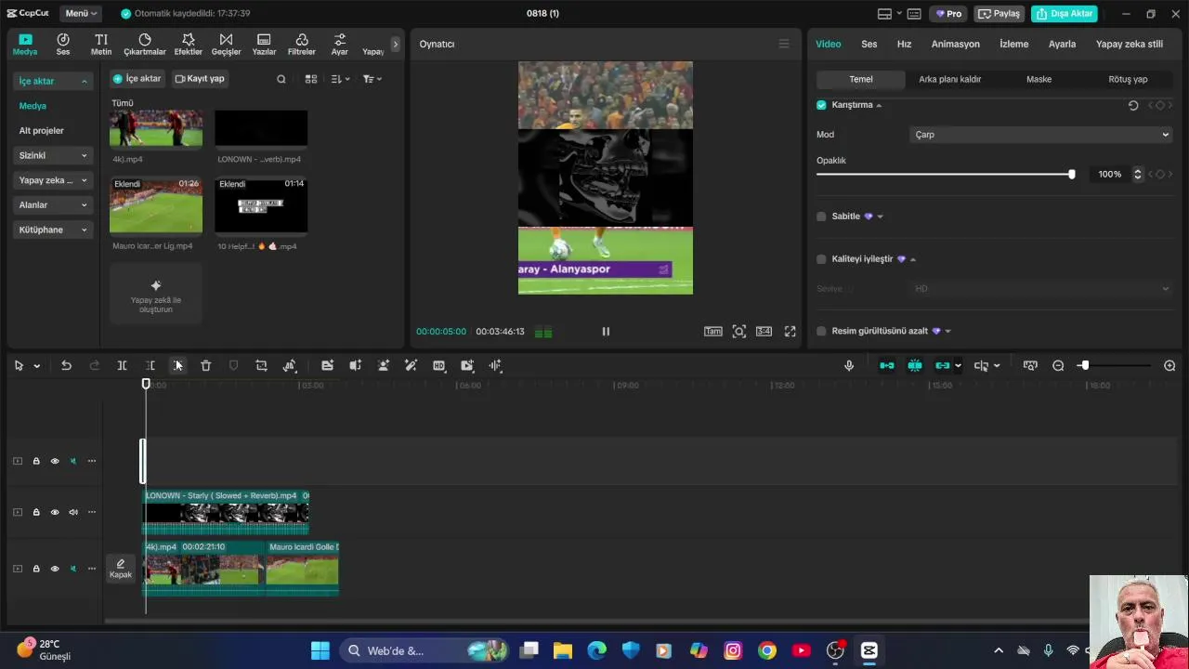The image size is (1189, 669).
Task: Switch media panel grid view icon
Action: point(311,79)
